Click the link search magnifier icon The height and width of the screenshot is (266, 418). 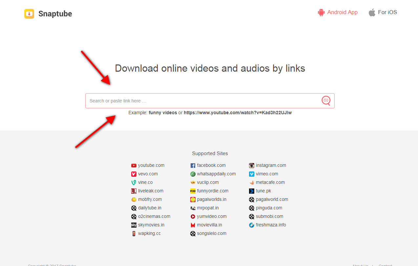pyautogui.click(x=326, y=100)
